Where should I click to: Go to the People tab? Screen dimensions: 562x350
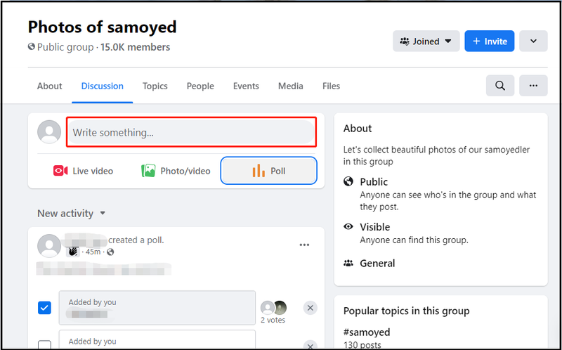click(200, 86)
